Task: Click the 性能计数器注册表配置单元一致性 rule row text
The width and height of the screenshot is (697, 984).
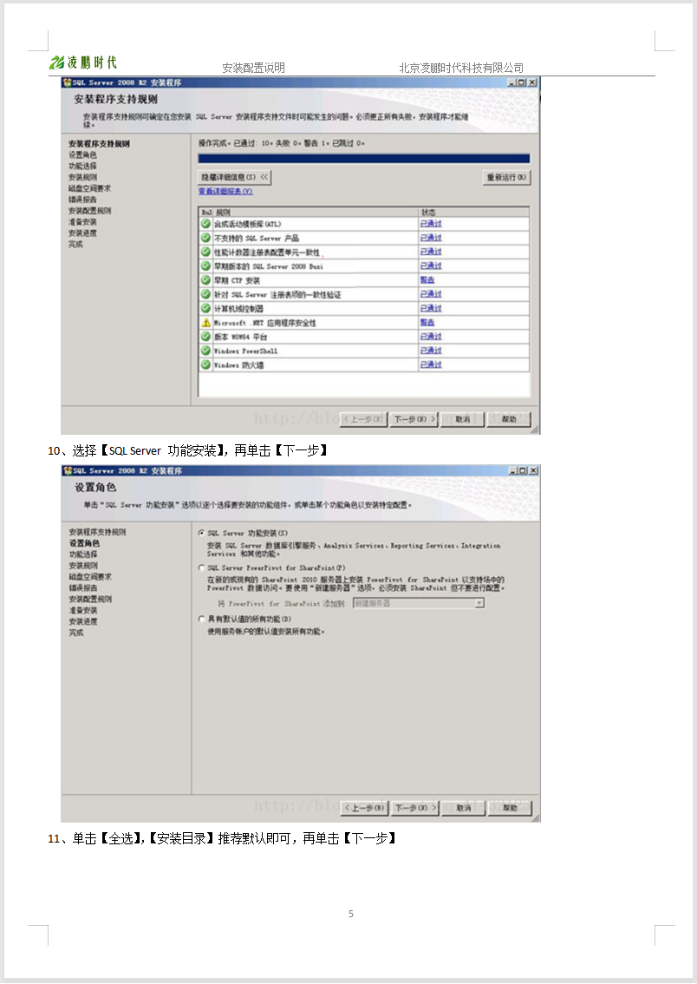Action: click(267, 253)
